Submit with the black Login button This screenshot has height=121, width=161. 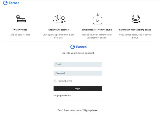(x=78, y=89)
